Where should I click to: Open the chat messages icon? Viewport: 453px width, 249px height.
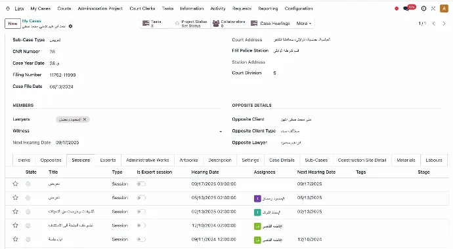click(406, 9)
